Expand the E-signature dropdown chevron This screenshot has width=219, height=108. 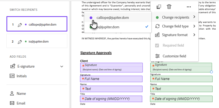point(62,67)
